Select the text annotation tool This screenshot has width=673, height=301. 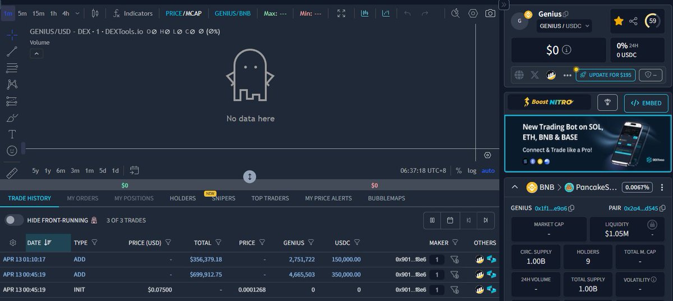point(12,134)
